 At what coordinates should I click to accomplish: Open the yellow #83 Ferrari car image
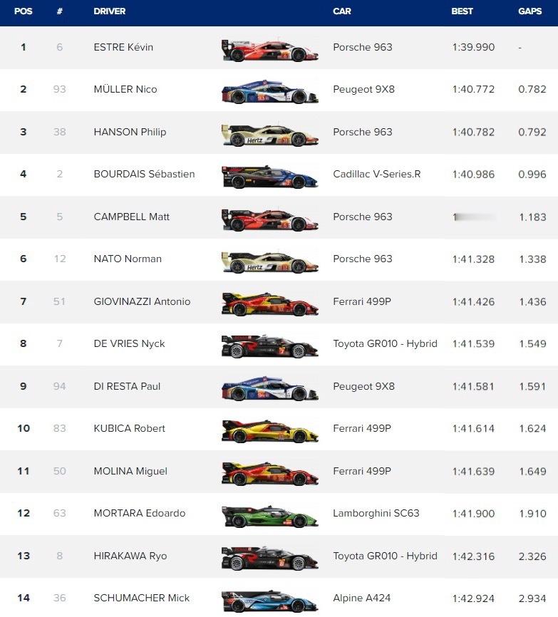(270, 432)
